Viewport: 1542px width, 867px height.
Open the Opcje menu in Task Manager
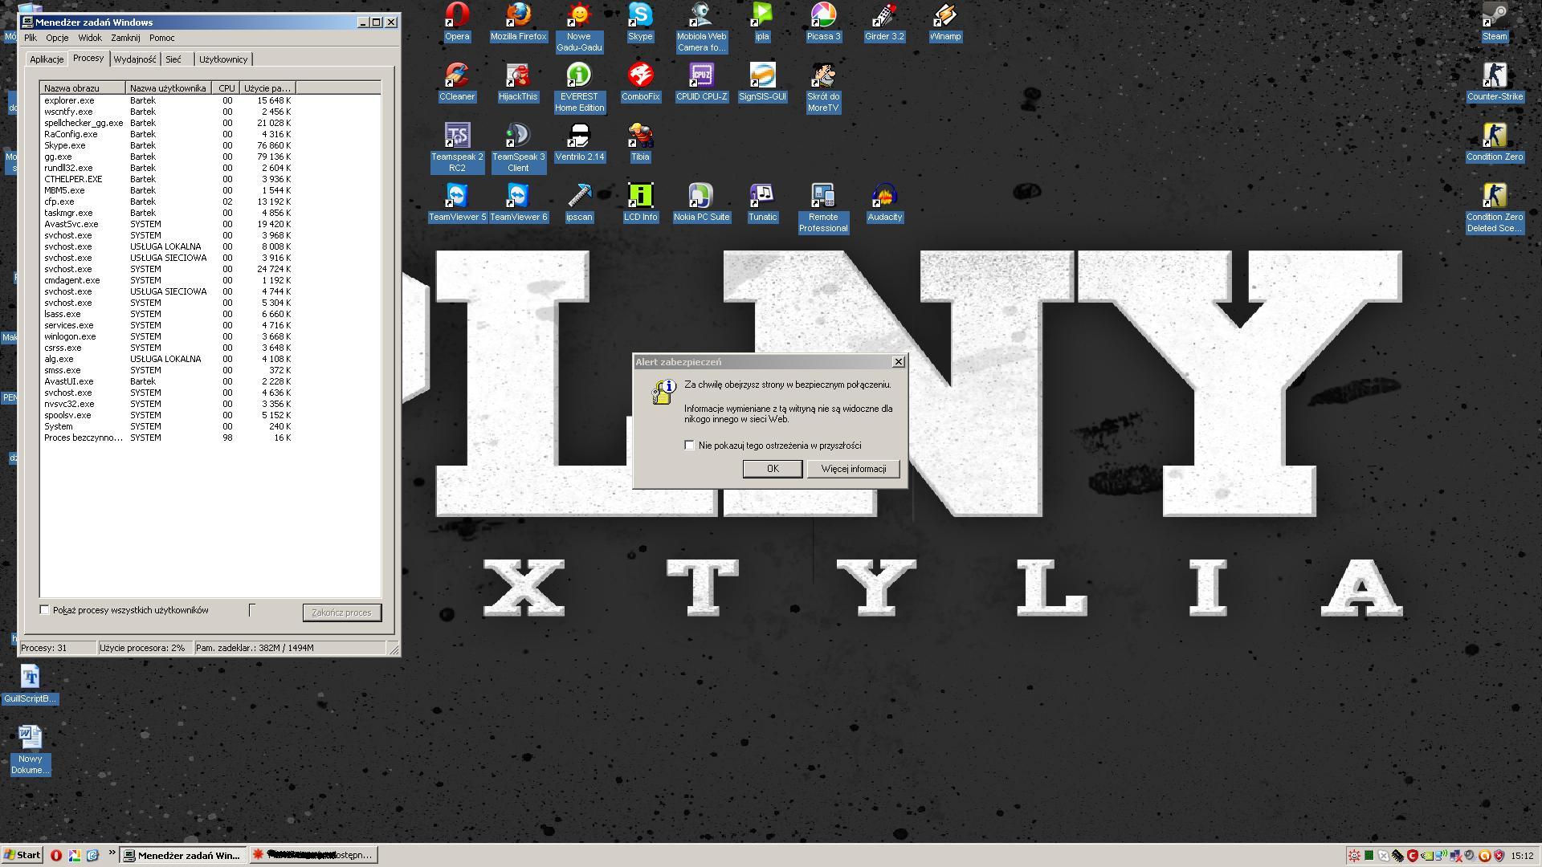[x=56, y=37]
